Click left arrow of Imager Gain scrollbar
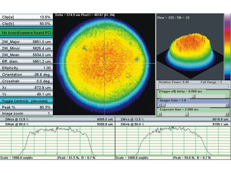 pos(159,105)
